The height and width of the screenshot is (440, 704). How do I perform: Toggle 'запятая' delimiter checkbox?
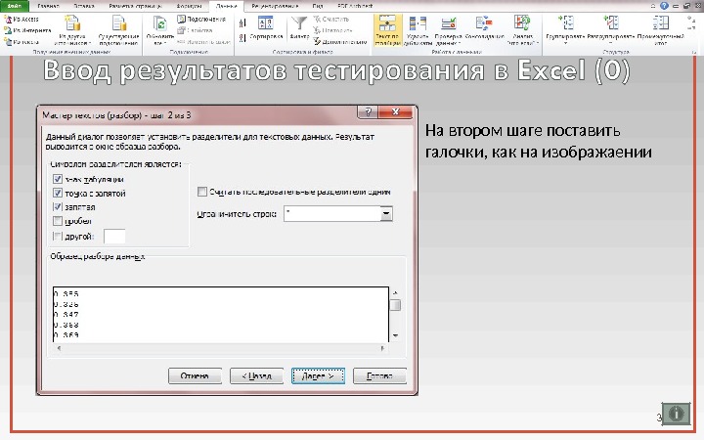58,207
